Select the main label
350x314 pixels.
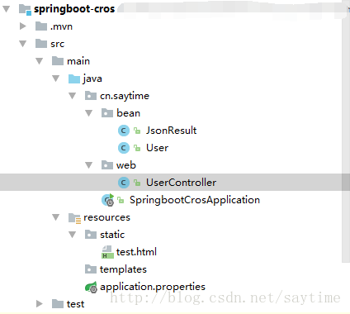pos(78,61)
